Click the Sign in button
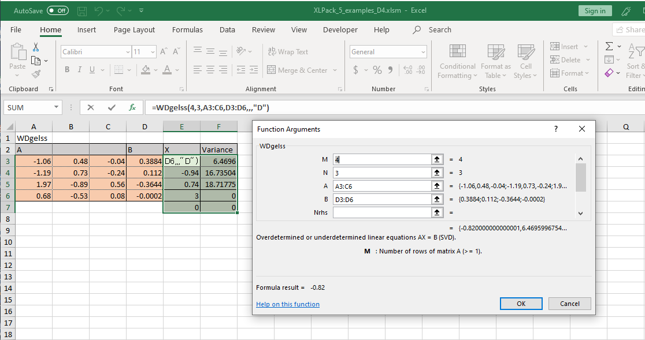Viewport: 645px width, 340px height. [595, 10]
